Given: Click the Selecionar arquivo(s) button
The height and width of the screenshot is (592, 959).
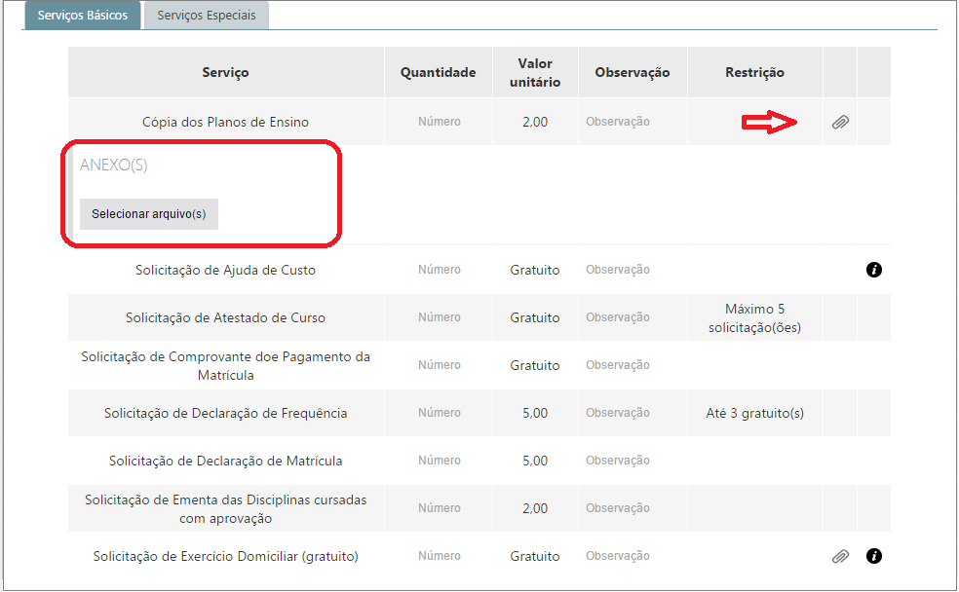Looking at the screenshot, I should coord(148,213).
